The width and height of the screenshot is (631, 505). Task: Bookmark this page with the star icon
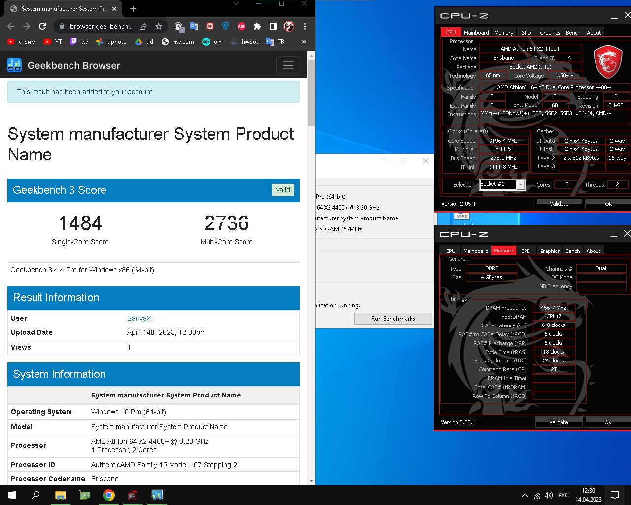(159, 26)
